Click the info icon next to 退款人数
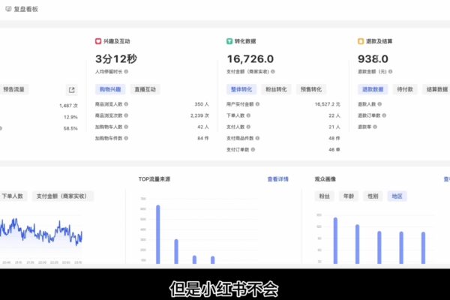The image size is (450, 300). pos(379,104)
